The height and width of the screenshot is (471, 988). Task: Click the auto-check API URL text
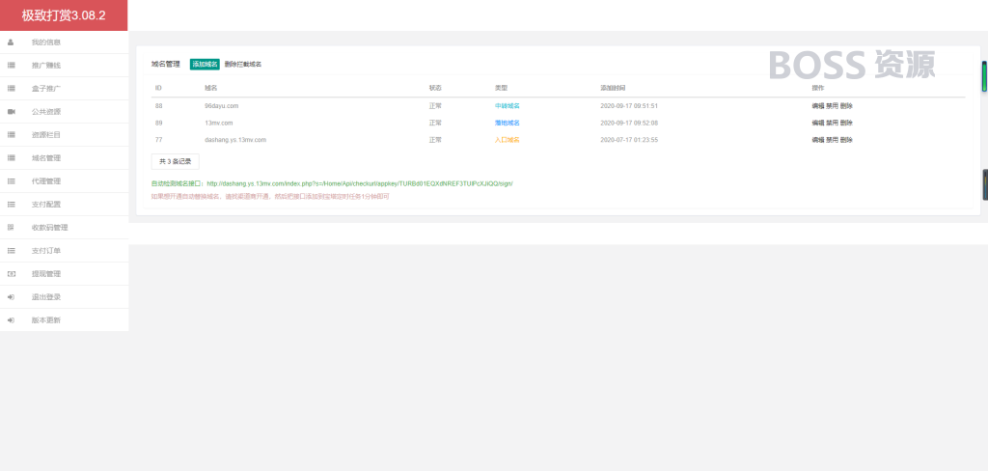(x=360, y=183)
